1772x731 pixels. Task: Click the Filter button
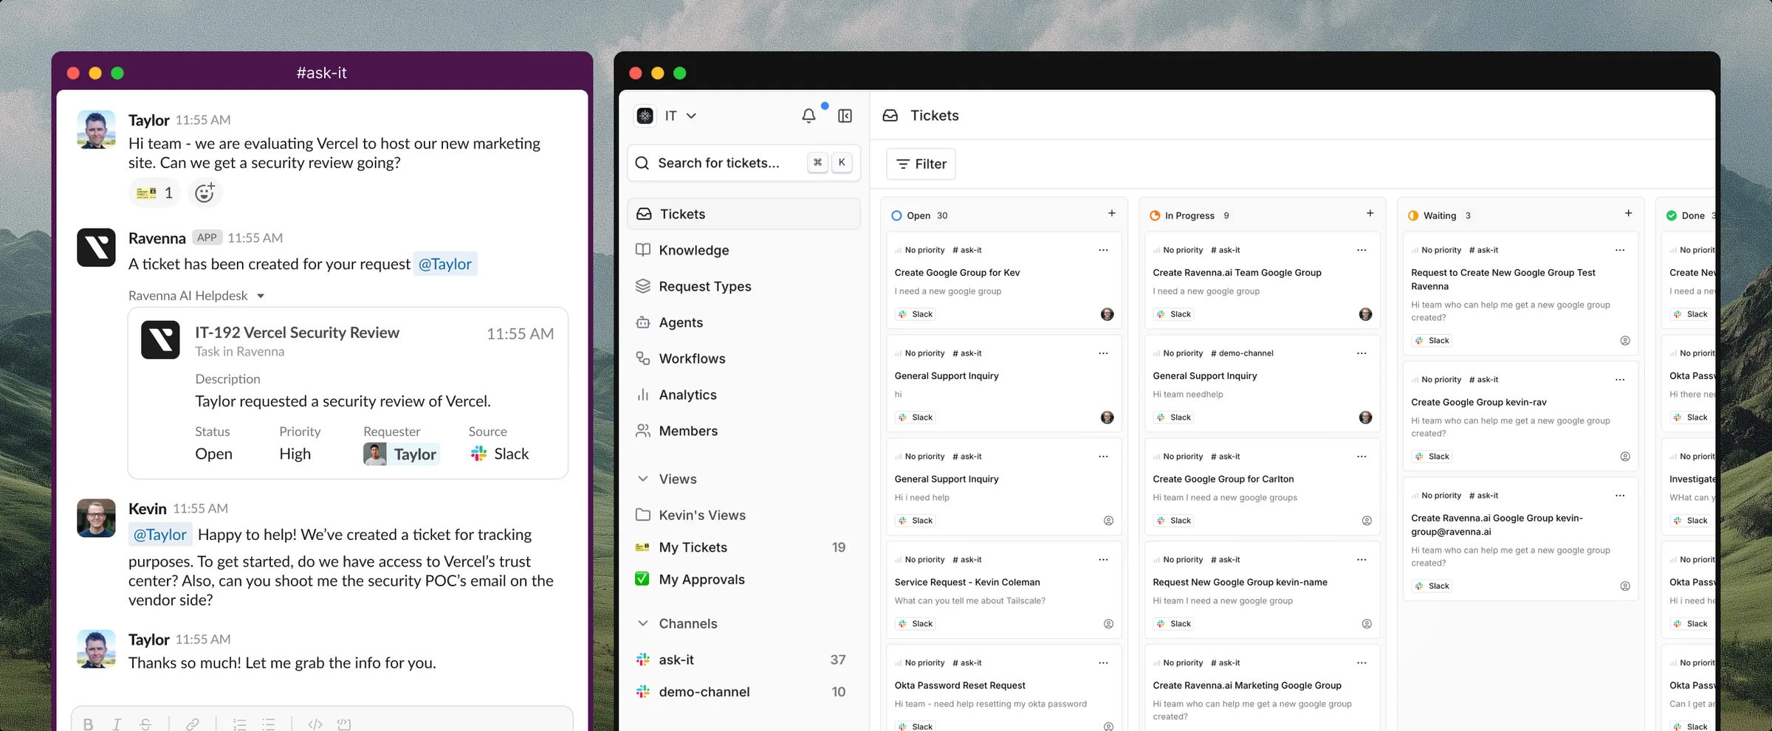(921, 164)
